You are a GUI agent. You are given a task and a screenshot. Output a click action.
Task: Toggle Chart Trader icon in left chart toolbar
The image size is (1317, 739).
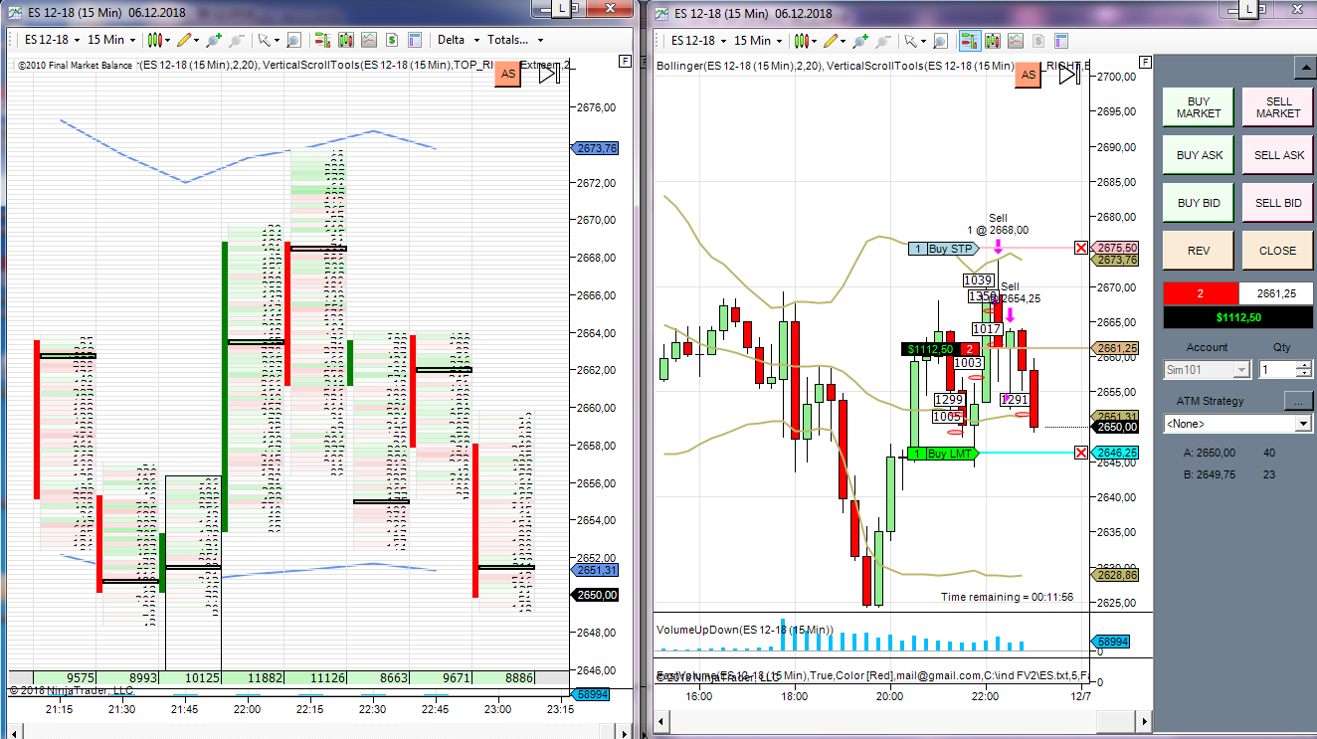click(x=322, y=40)
